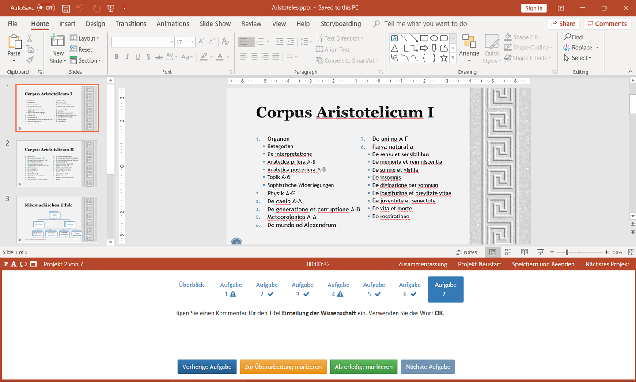This screenshot has width=636, height=382.
Task: Click the Als erledigt markieren button
Action: coord(363,367)
